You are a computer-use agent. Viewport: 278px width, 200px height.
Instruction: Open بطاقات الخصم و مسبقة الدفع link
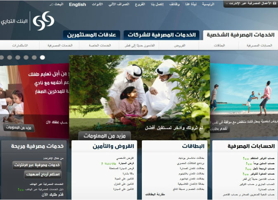(188, 189)
